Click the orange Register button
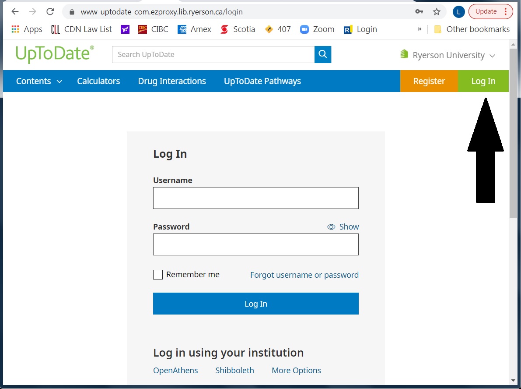 pos(429,81)
